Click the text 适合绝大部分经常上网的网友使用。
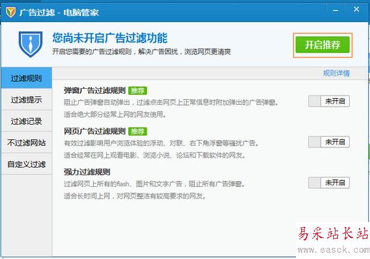 pyautogui.click(x=115, y=115)
